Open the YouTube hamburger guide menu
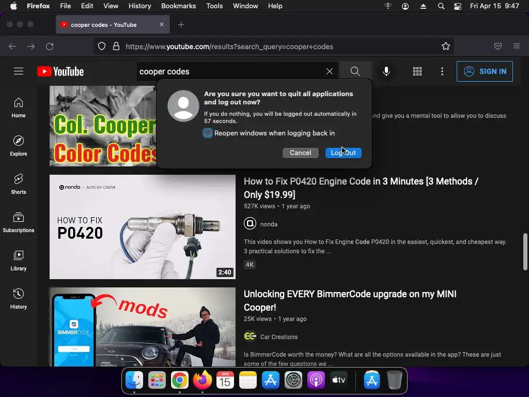The image size is (529, 397). (x=19, y=71)
